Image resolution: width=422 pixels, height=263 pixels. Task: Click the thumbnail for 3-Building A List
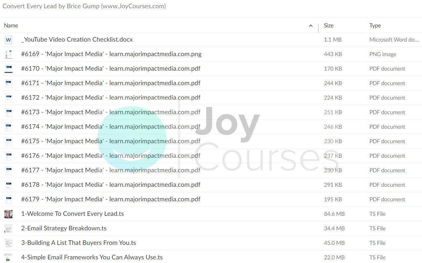[8, 243]
